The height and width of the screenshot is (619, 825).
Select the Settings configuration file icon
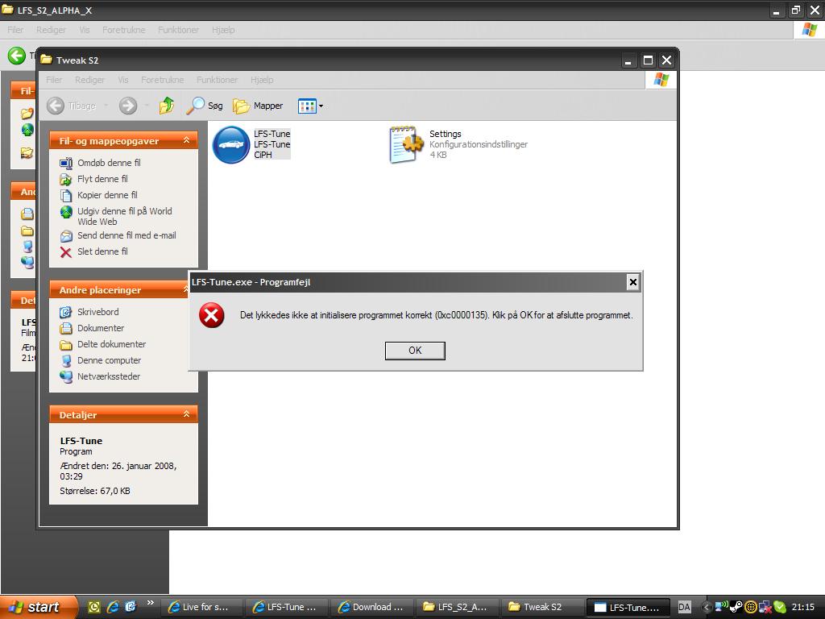(406, 144)
